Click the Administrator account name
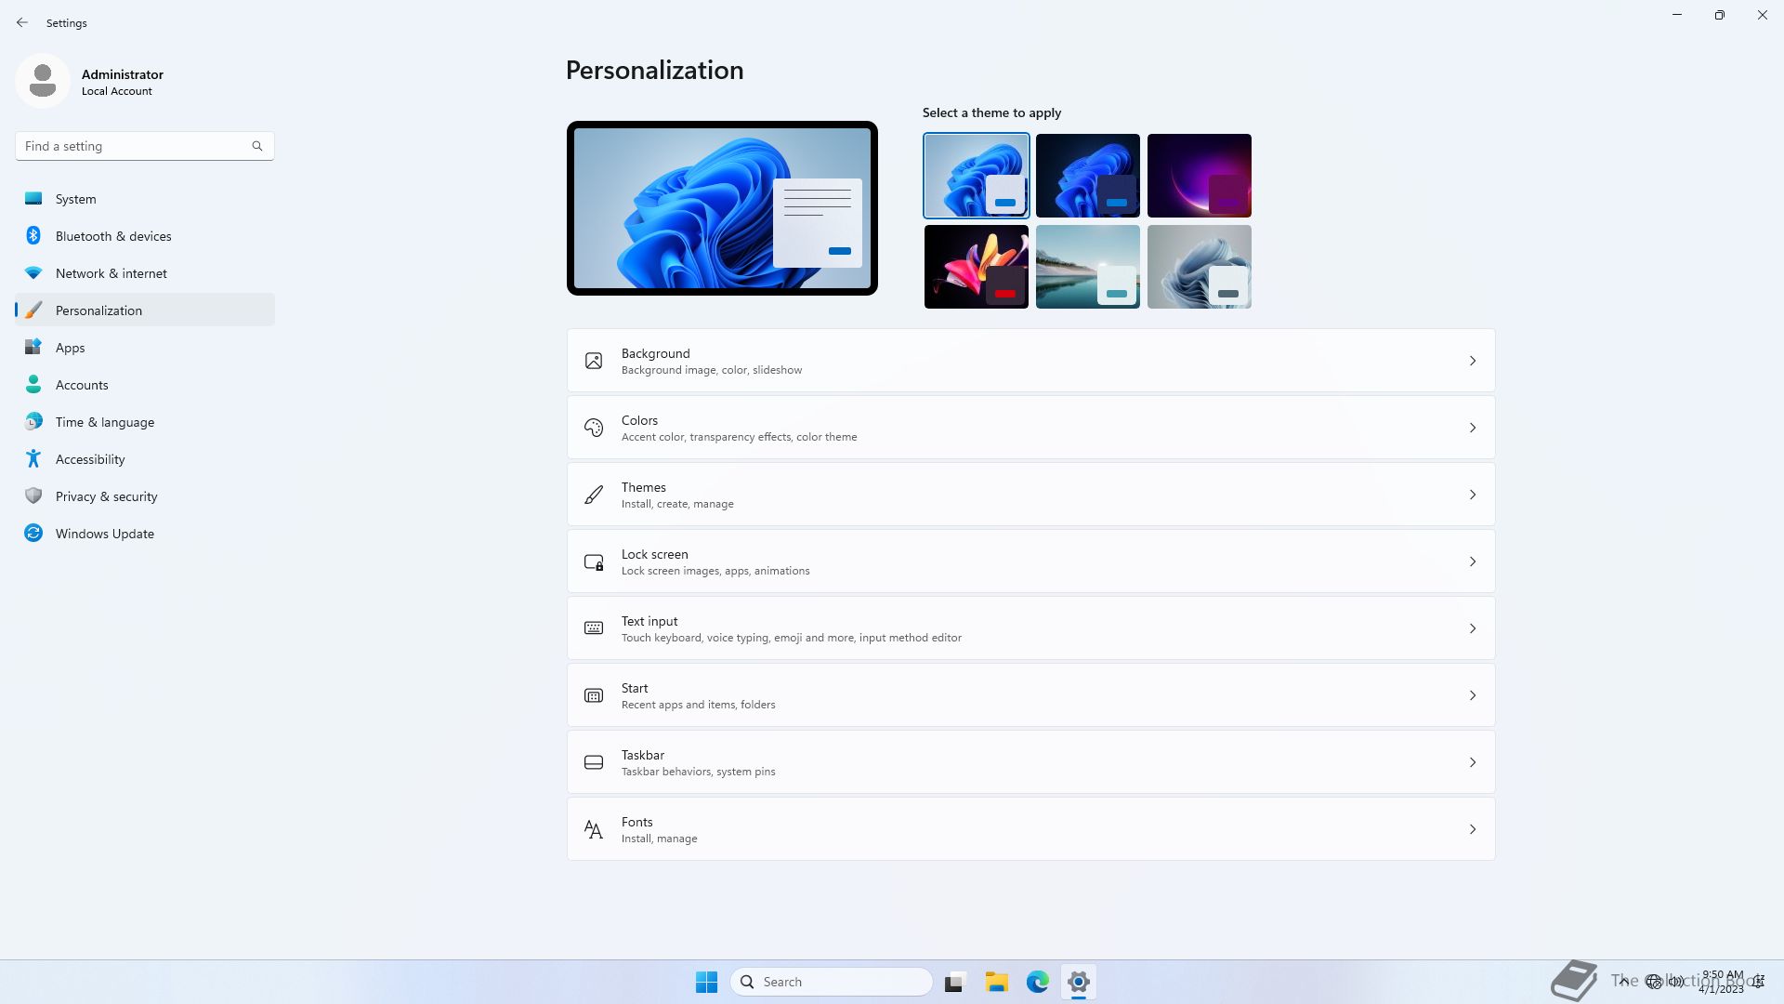This screenshot has height=1004, width=1784. [x=123, y=74]
